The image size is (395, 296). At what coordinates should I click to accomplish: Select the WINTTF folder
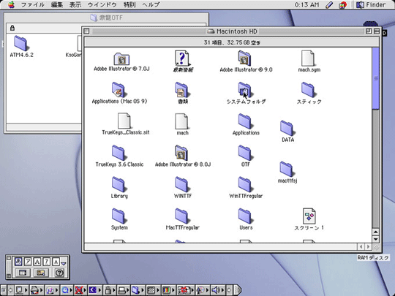tap(182, 184)
